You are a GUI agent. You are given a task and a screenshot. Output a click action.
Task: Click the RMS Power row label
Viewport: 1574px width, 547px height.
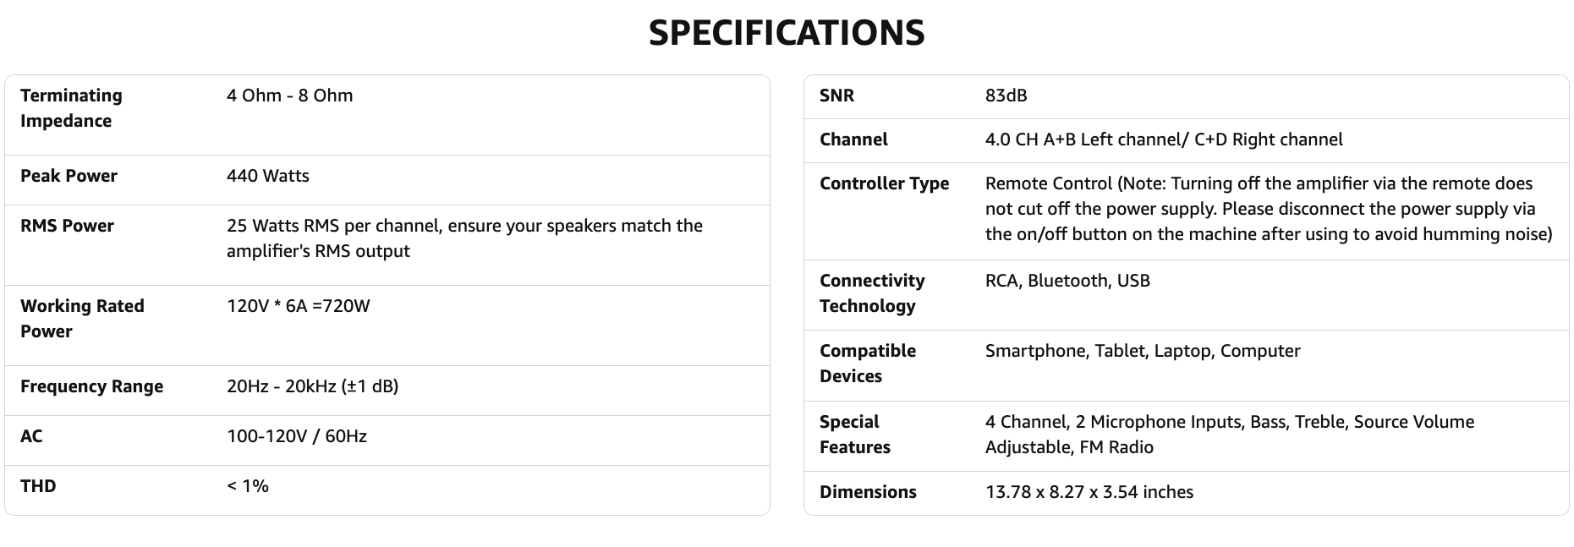(x=67, y=226)
